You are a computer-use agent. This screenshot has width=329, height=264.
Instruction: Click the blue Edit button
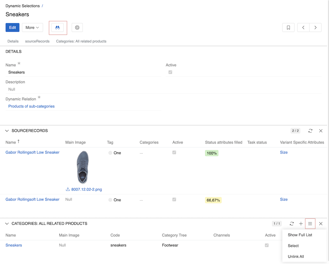tap(13, 28)
